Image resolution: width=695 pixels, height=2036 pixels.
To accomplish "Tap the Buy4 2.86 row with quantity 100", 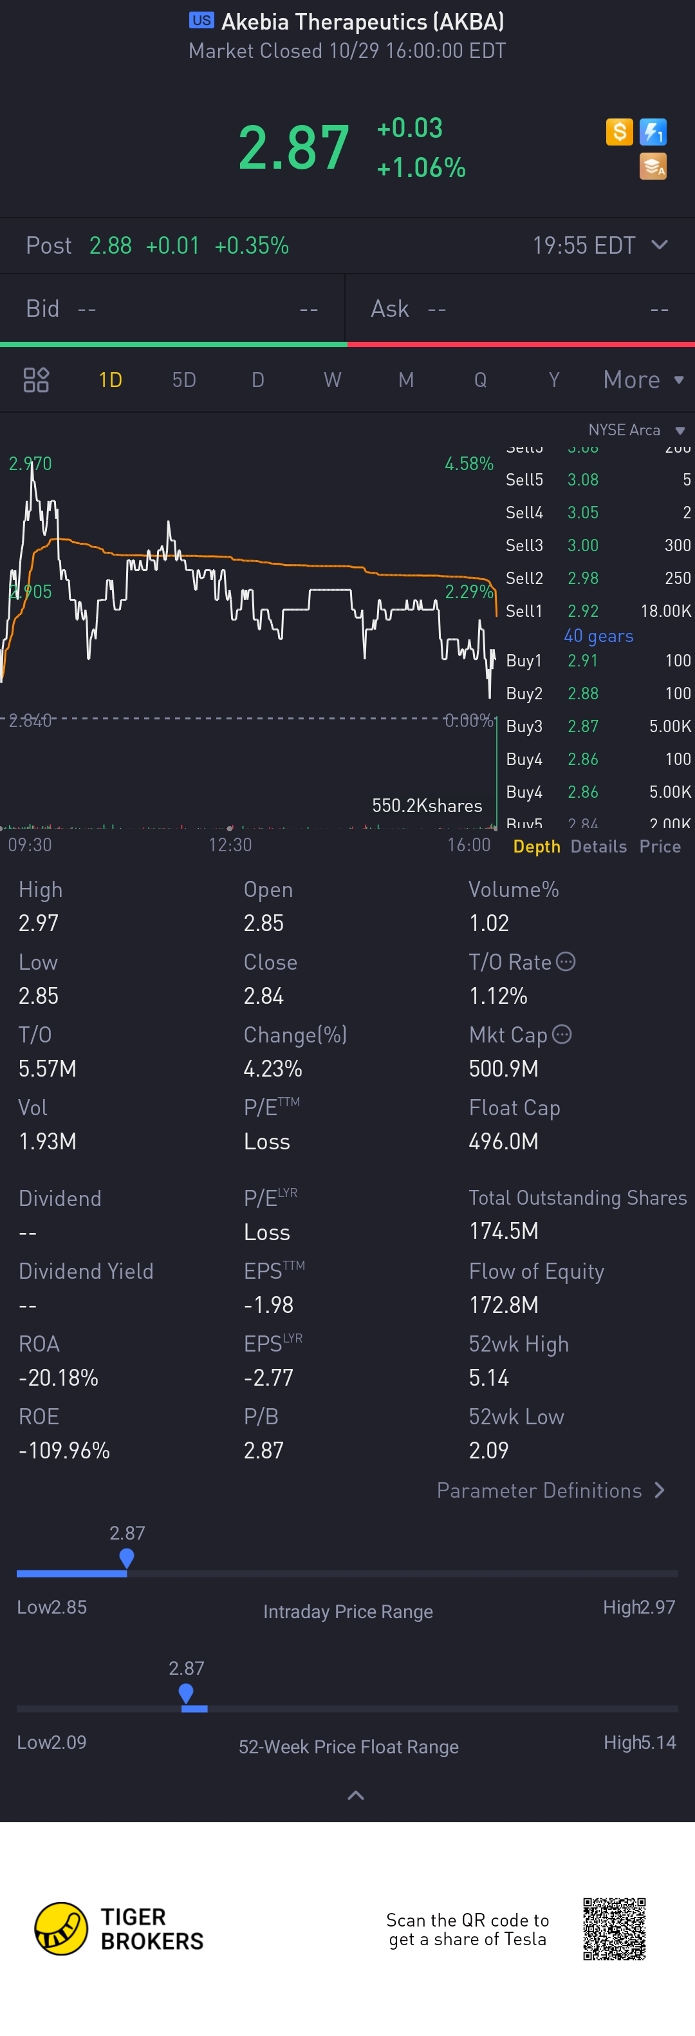I will [x=598, y=759].
